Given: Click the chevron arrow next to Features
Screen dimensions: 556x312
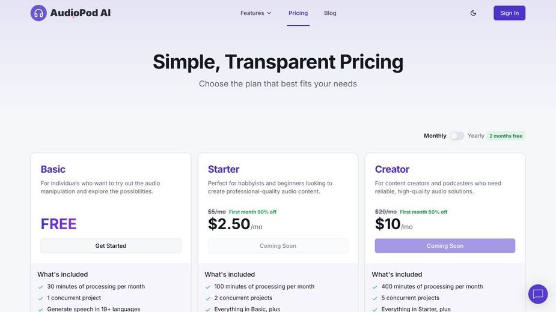Looking at the screenshot, I should click(x=269, y=13).
